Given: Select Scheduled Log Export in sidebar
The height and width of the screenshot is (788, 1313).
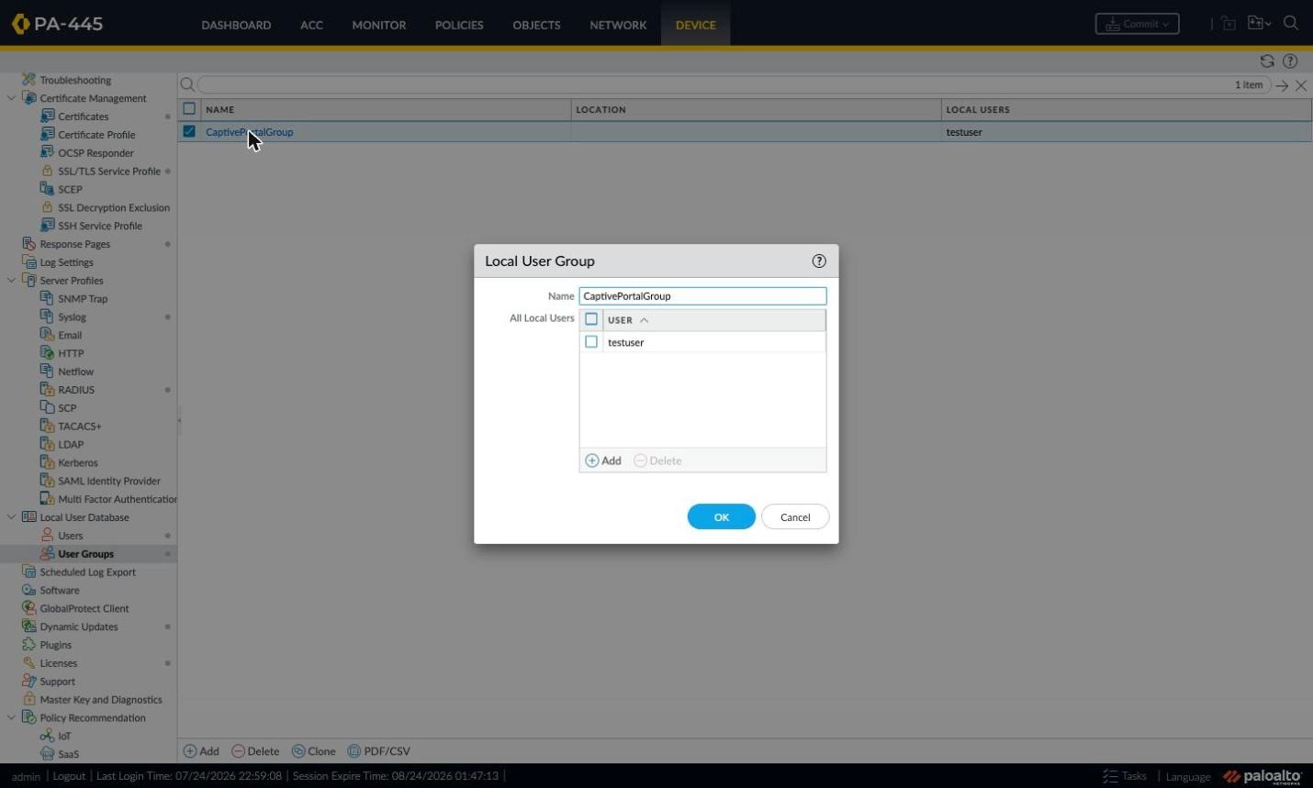Looking at the screenshot, I should 87,572.
